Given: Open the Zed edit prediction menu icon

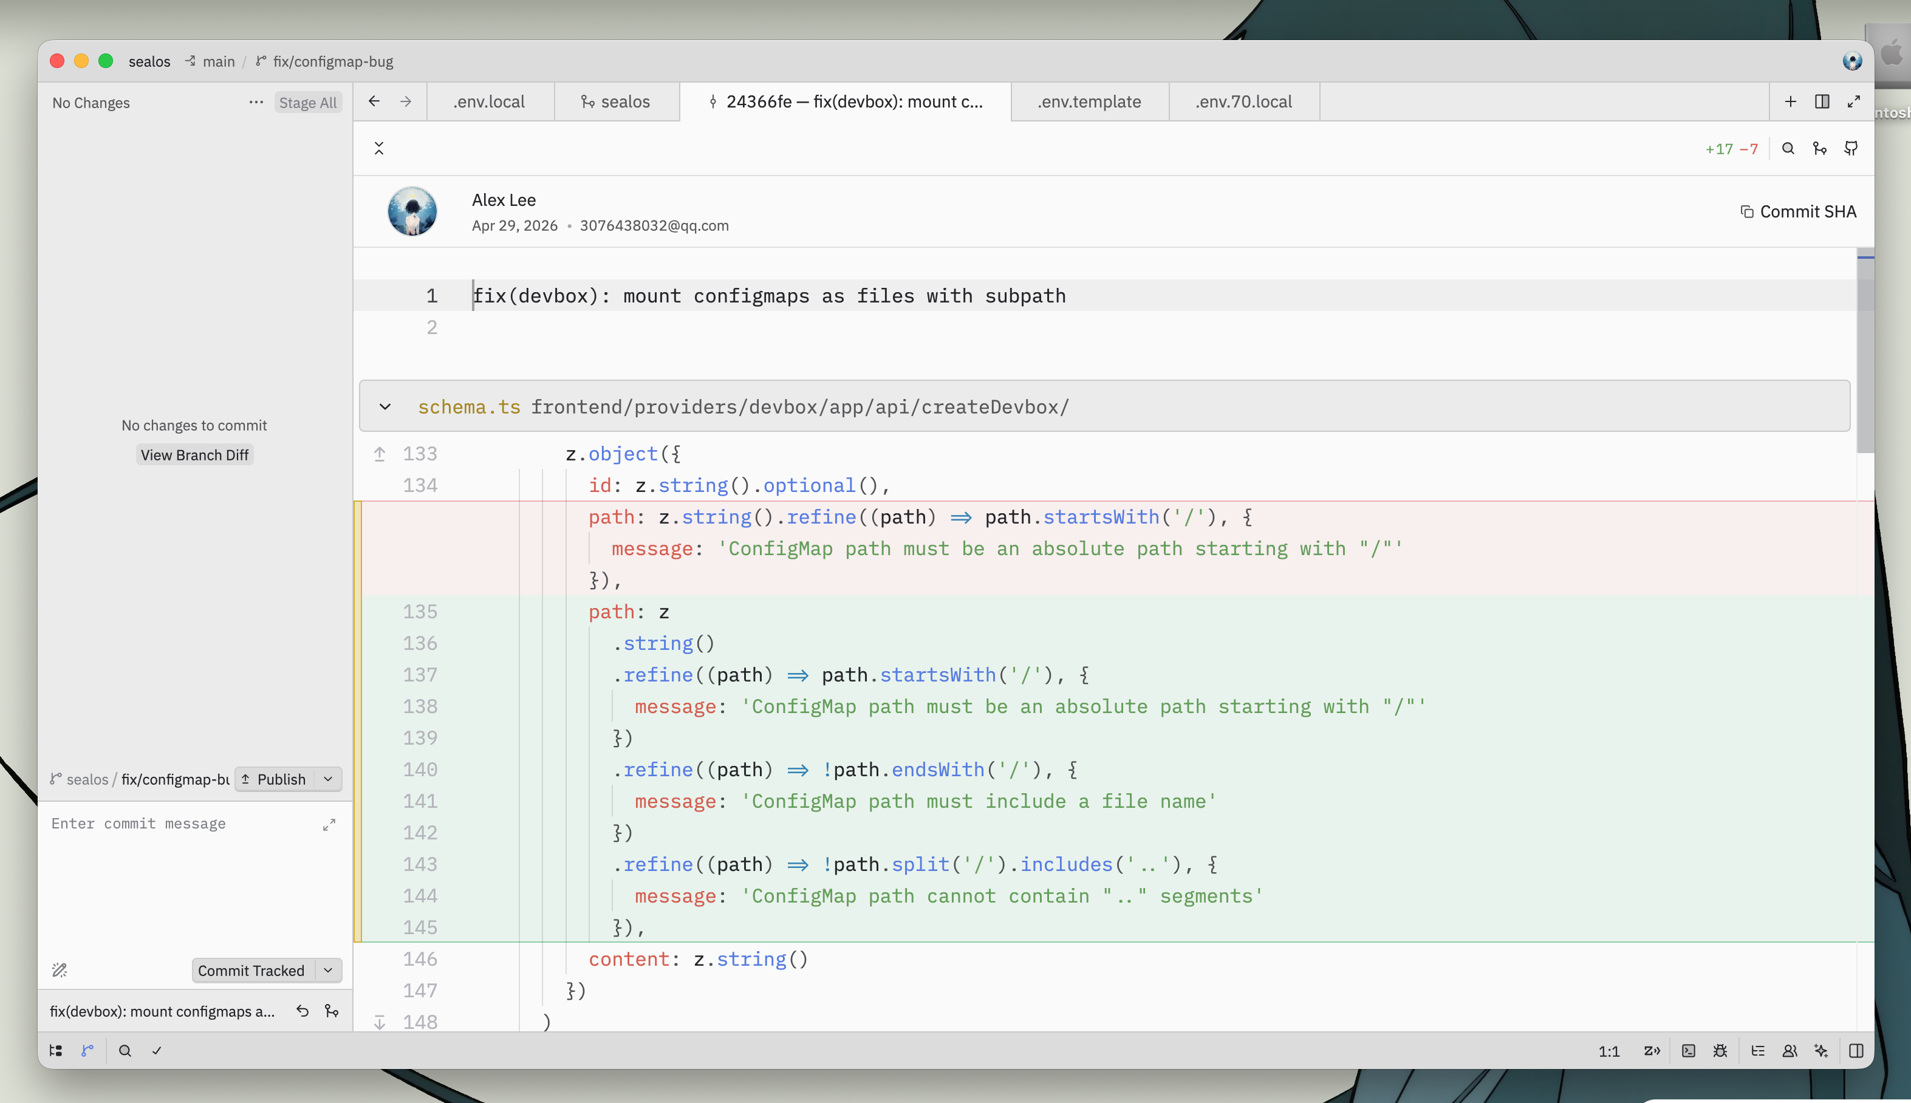Looking at the screenshot, I should tap(1652, 1051).
